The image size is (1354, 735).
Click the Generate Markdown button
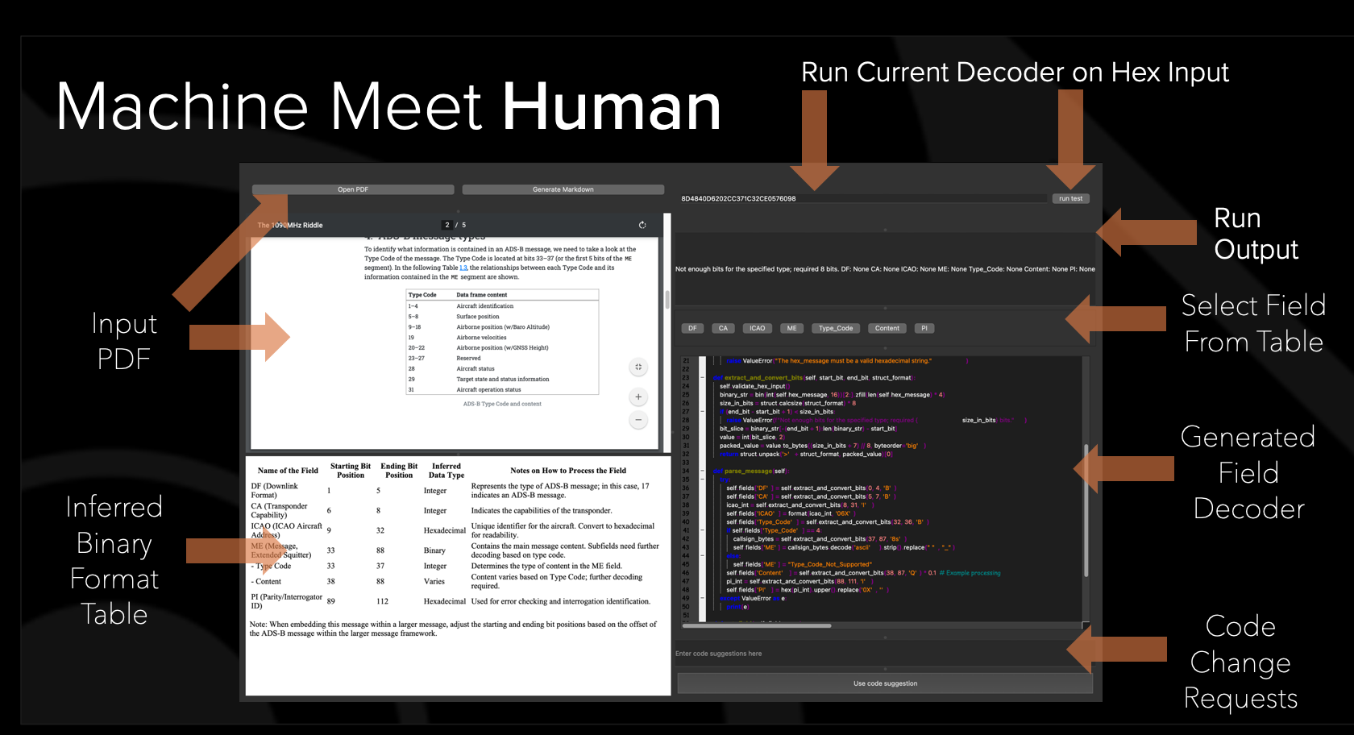(x=563, y=189)
